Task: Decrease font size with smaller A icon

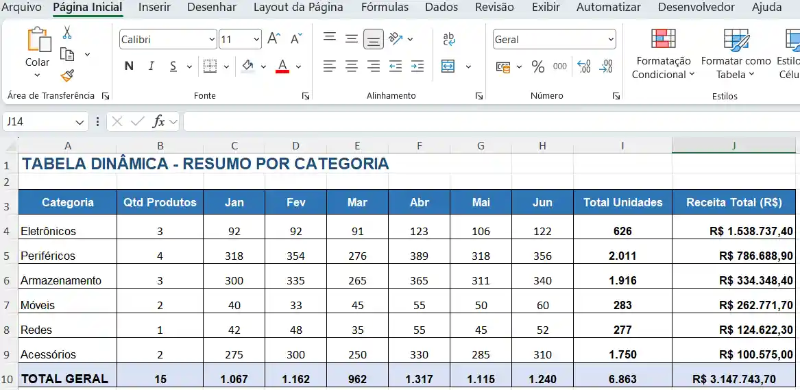Action: [x=296, y=39]
